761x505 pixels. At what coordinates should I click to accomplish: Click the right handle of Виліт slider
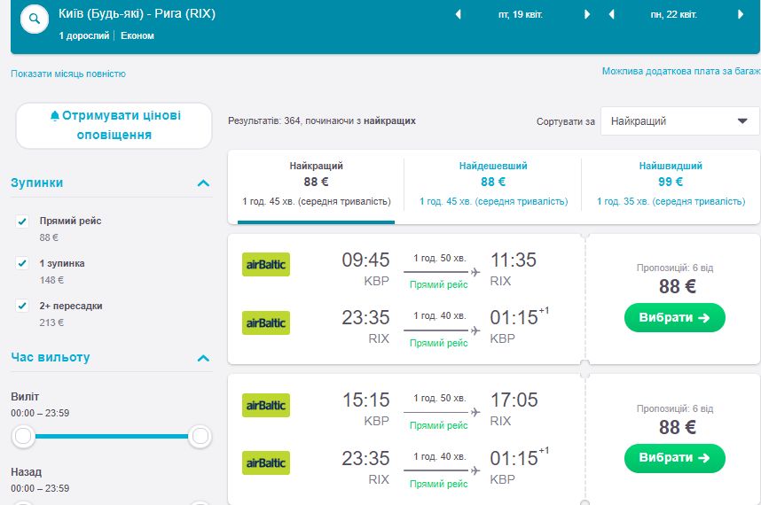[200, 436]
